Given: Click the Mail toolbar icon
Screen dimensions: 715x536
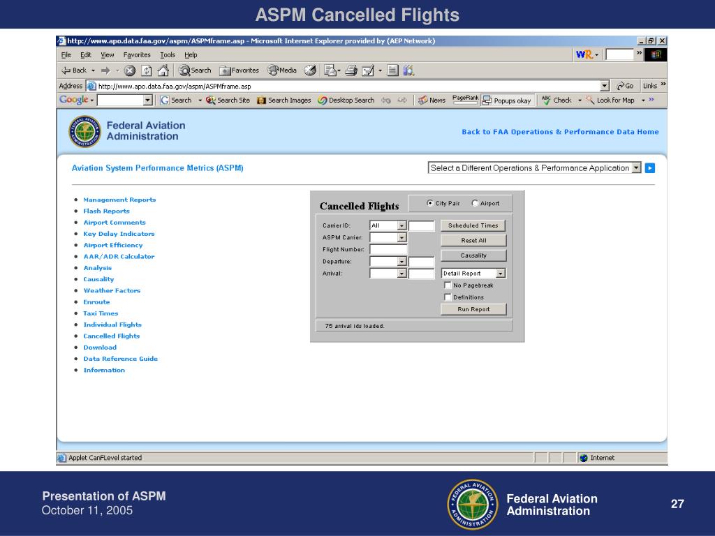Looking at the screenshot, I should (x=330, y=70).
